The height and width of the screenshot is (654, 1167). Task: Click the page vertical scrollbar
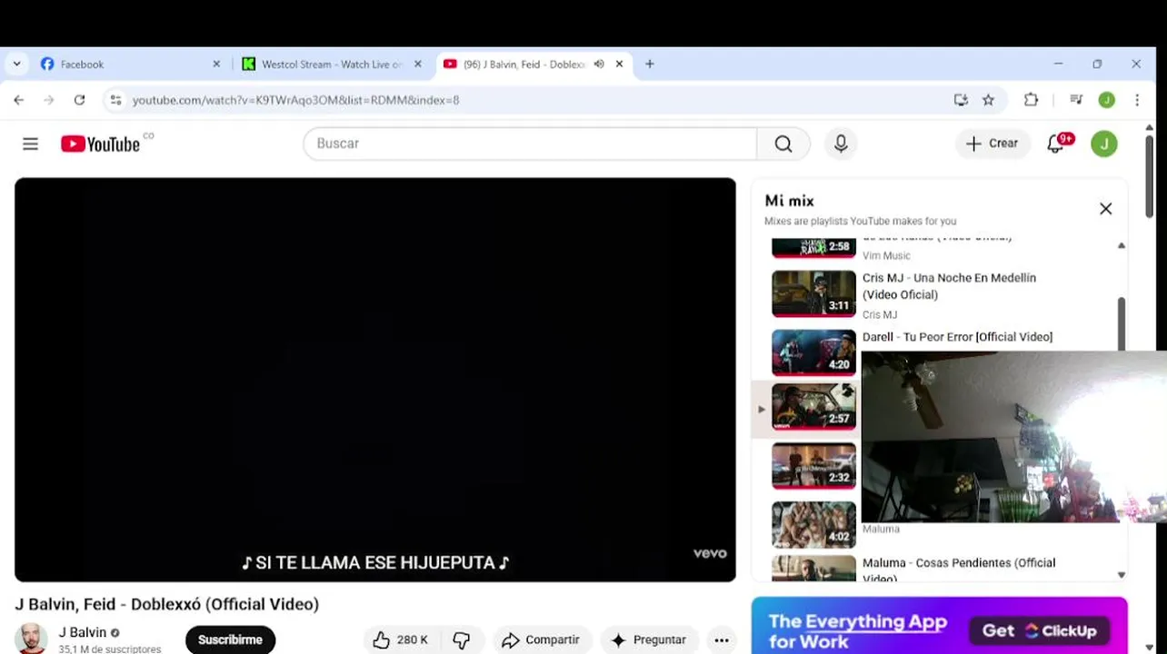(x=1149, y=175)
